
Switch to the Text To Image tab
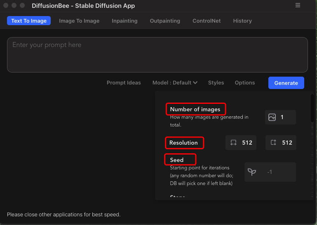pos(29,21)
